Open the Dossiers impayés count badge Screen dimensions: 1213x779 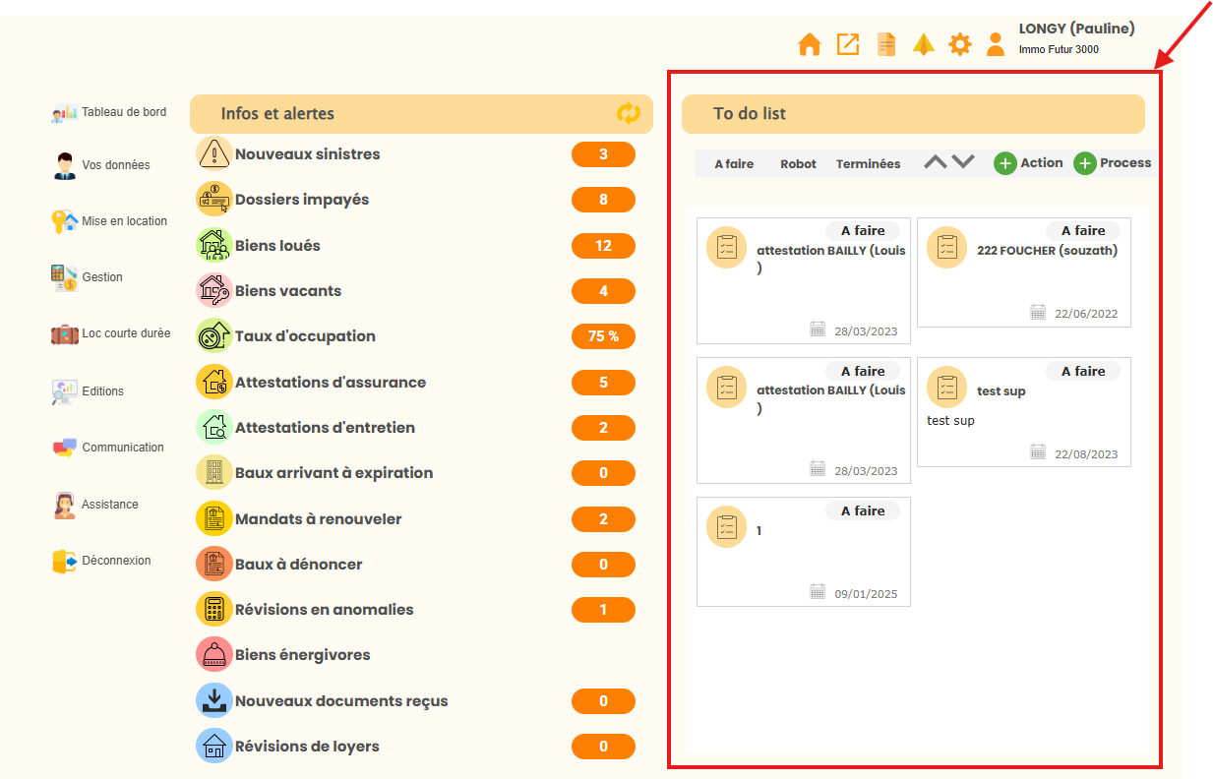(603, 200)
